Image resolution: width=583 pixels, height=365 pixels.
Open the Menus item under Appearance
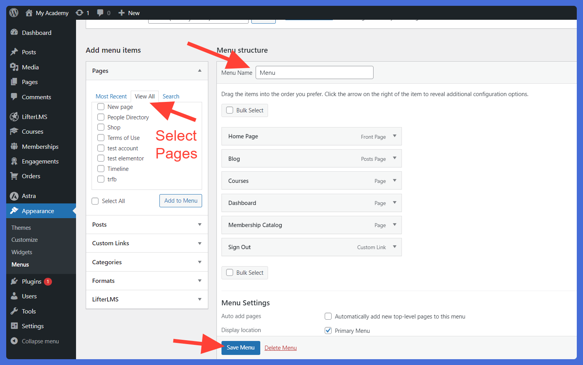[20, 264]
